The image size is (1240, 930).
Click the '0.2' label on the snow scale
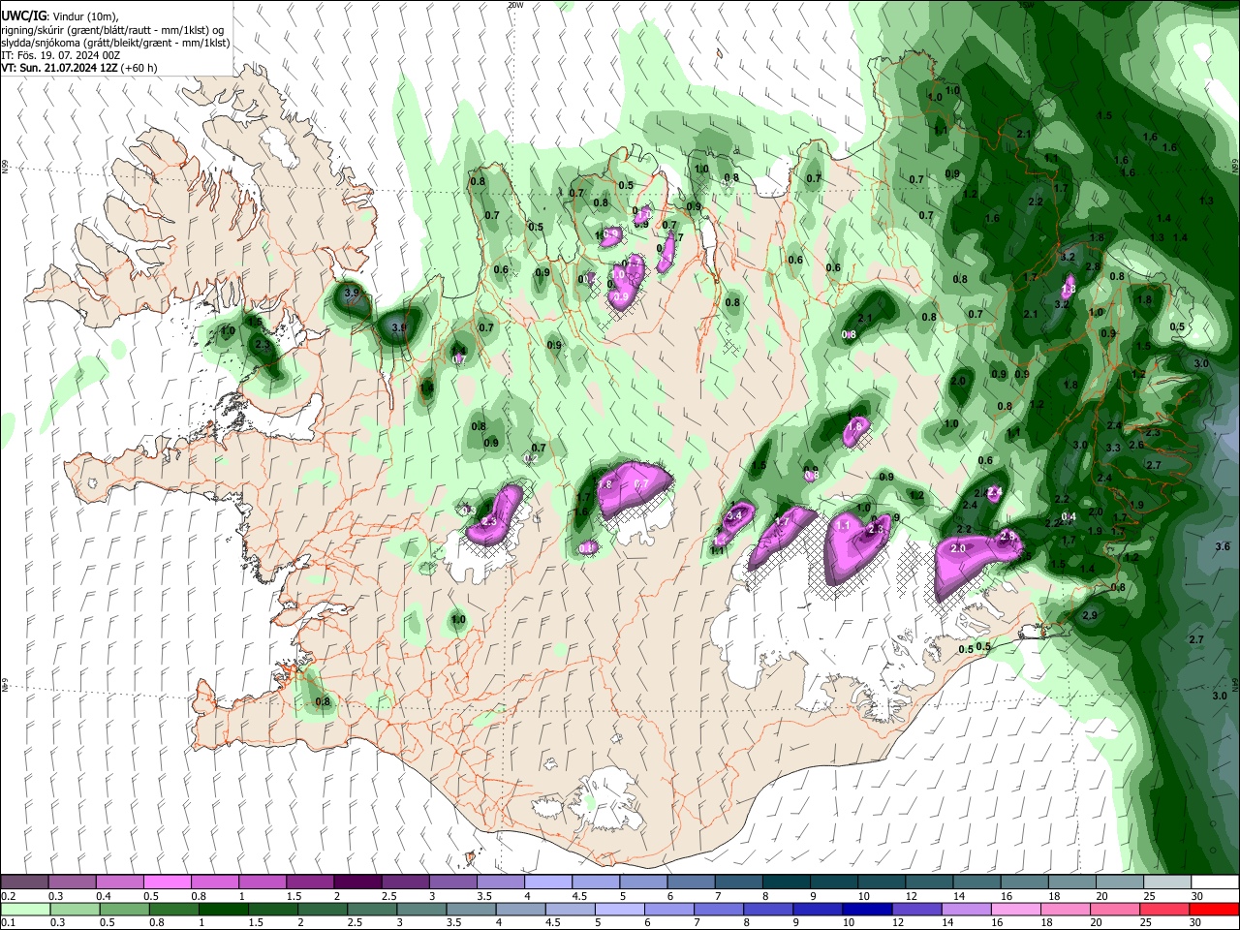[8, 896]
